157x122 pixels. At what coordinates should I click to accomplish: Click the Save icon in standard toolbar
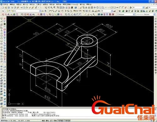pyautogui.click(x=8, y=8)
